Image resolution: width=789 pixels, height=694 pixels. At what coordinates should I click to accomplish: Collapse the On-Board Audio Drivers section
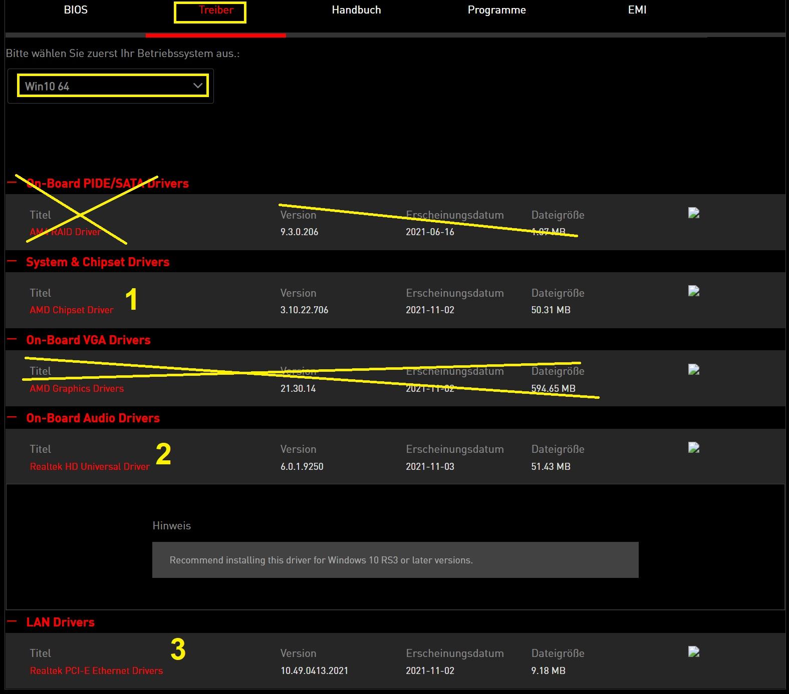click(12, 417)
